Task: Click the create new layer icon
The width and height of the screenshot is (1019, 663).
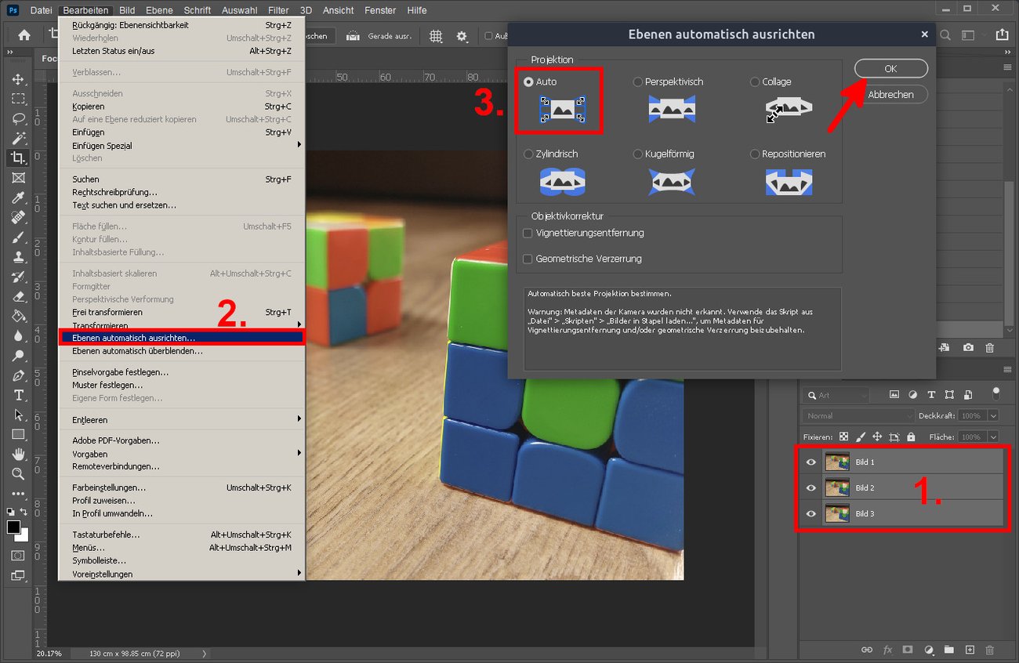Action: pos(970,650)
